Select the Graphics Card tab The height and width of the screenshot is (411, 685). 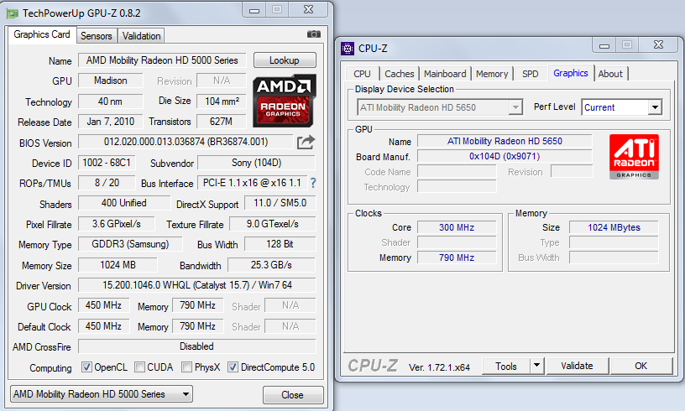[41, 34]
